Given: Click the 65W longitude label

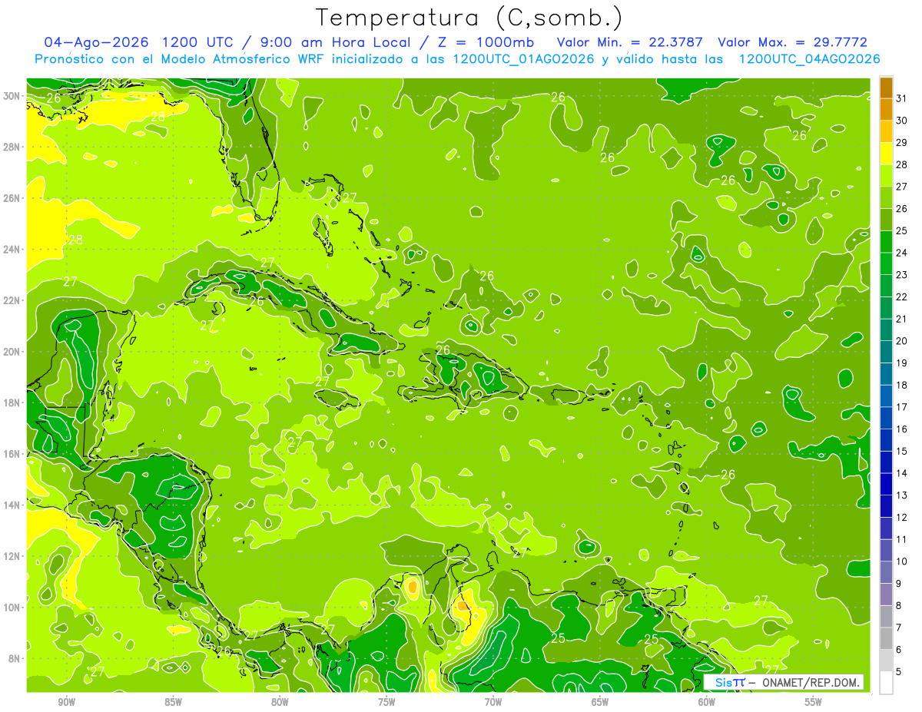Looking at the screenshot, I should pyautogui.click(x=600, y=702).
